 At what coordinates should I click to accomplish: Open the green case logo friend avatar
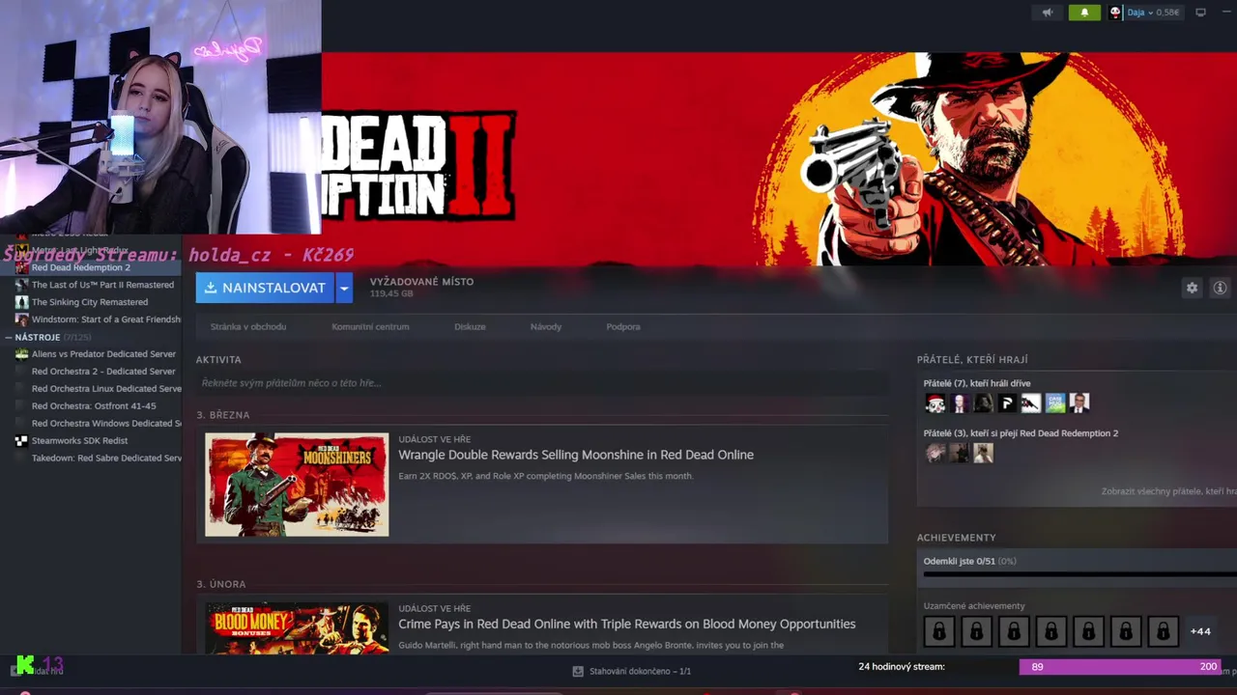(1055, 403)
